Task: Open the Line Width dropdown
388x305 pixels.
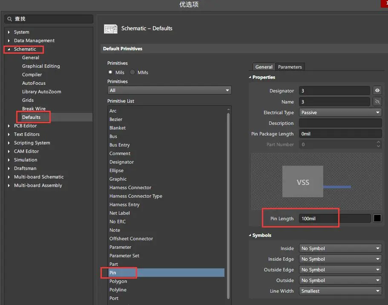Action: pos(340,291)
